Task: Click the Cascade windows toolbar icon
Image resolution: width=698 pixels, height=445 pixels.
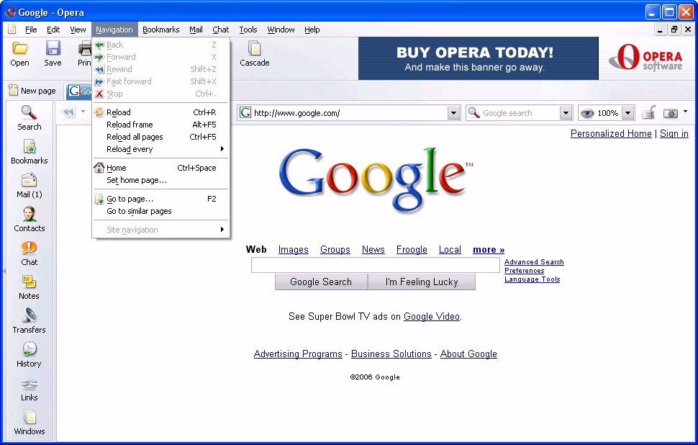Action: point(254,48)
